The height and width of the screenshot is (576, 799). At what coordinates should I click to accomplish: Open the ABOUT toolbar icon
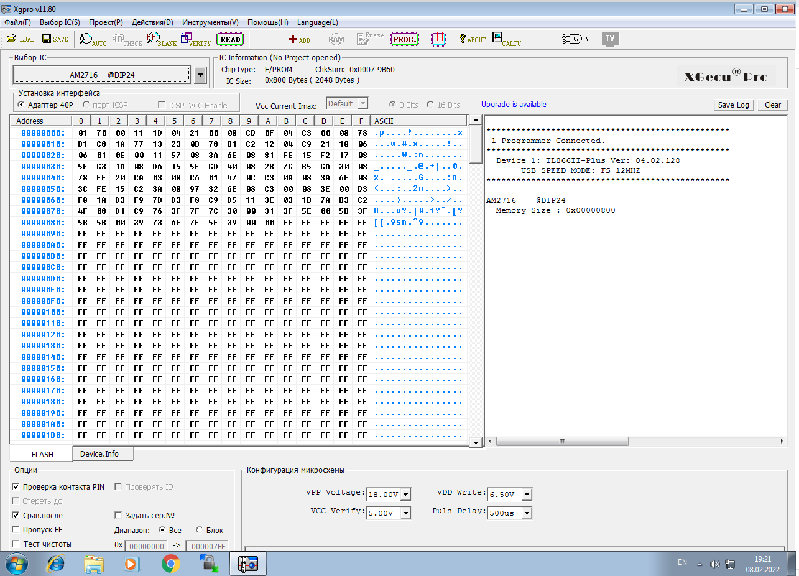click(473, 39)
